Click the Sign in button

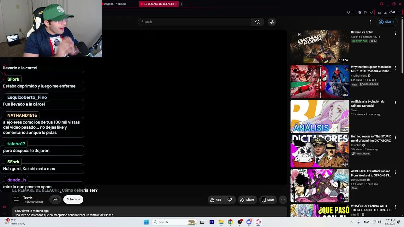pyautogui.click(x=387, y=22)
